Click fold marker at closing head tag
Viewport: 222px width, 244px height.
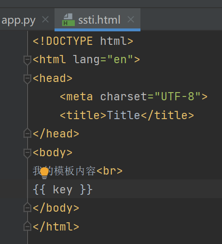click(x=28, y=133)
